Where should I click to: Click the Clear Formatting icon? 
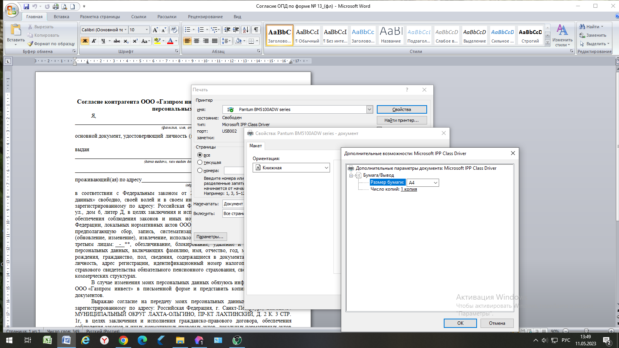coord(174,30)
